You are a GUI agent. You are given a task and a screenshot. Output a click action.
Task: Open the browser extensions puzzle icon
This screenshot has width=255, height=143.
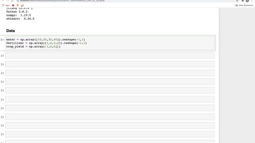click(x=243, y=1)
